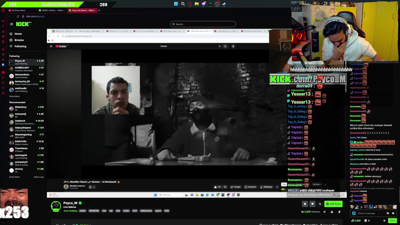This screenshot has height=225, width=400.
Task: Open AHMEDLNDY channel in Following list
Action: 27,69
